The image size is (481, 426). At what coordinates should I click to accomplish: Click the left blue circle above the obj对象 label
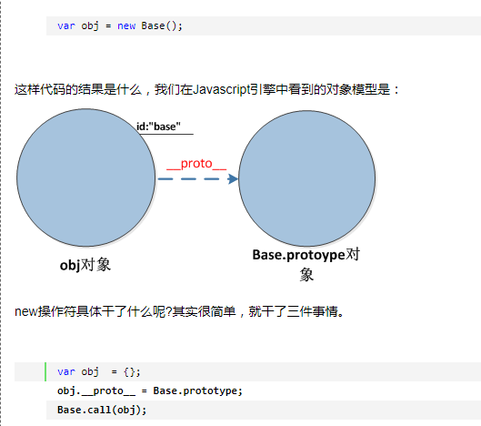click(x=85, y=177)
